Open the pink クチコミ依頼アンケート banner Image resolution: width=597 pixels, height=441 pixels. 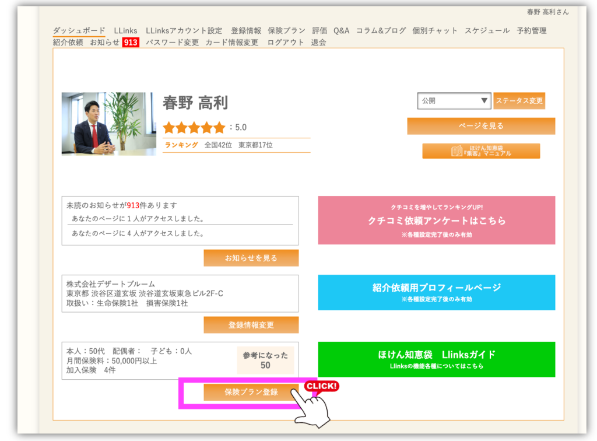(x=437, y=220)
